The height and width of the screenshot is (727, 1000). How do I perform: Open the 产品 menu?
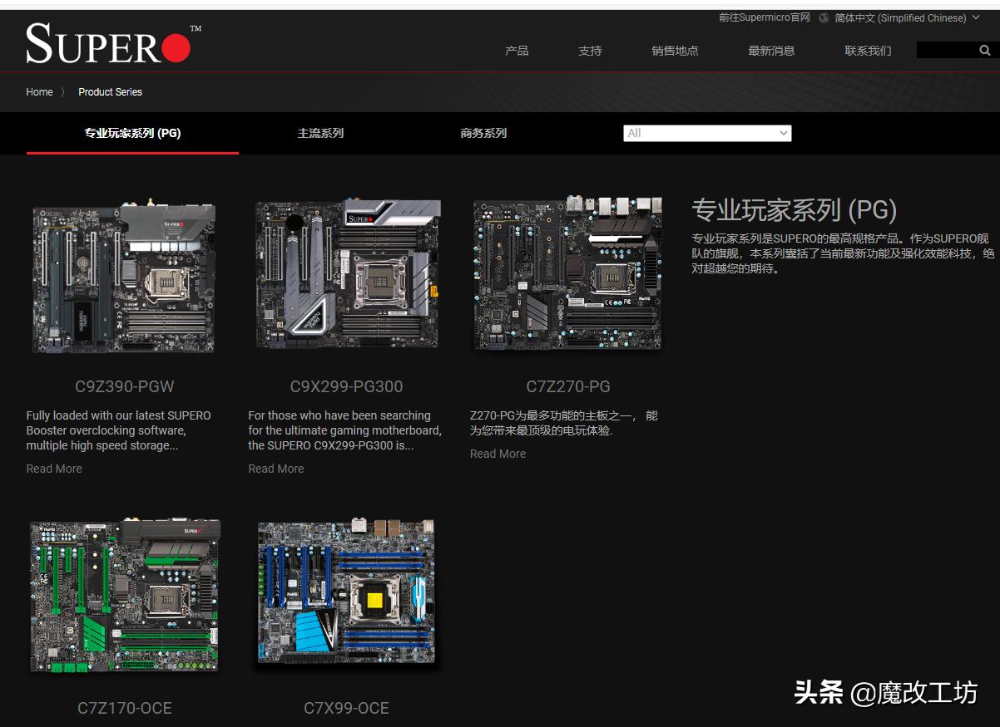tap(517, 51)
